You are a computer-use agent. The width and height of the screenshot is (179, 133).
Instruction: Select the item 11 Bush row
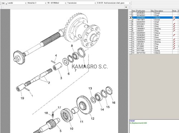(155, 35)
